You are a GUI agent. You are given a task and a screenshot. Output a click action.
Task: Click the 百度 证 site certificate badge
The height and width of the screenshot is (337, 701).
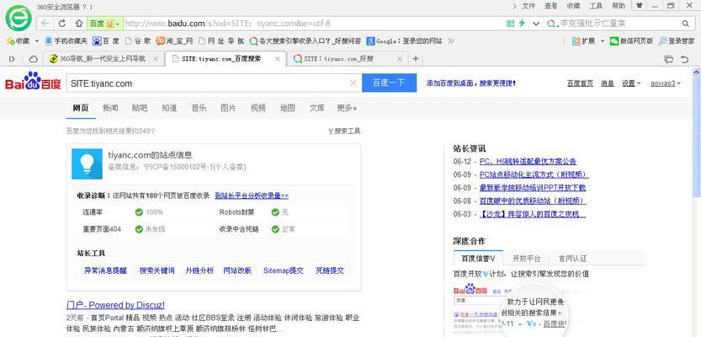pyautogui.click(x=104, y=24)
